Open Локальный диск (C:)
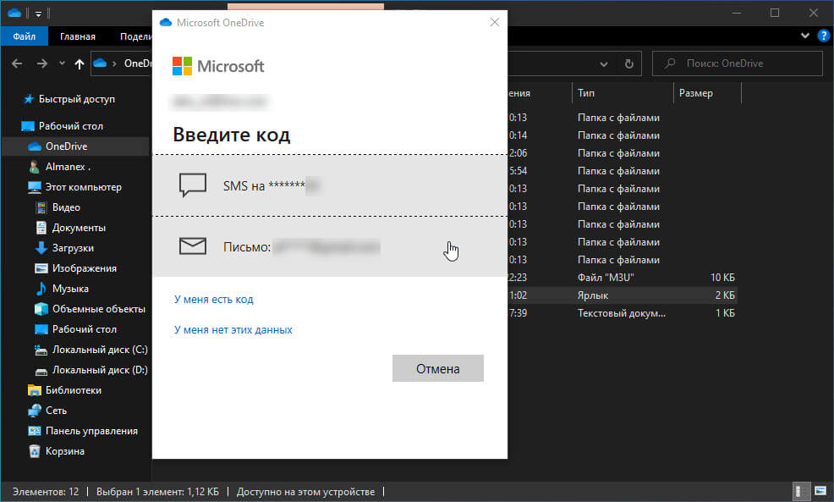This screenshot has width=834, height=502. [x=100, y=350]
